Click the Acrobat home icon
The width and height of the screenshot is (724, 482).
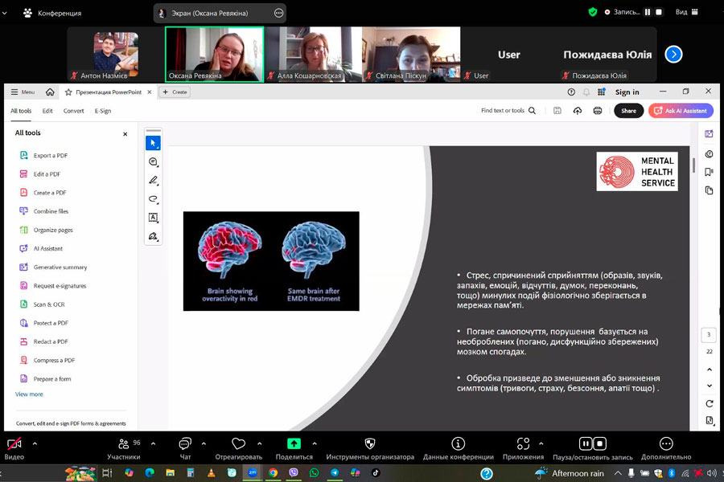(50, 92)
